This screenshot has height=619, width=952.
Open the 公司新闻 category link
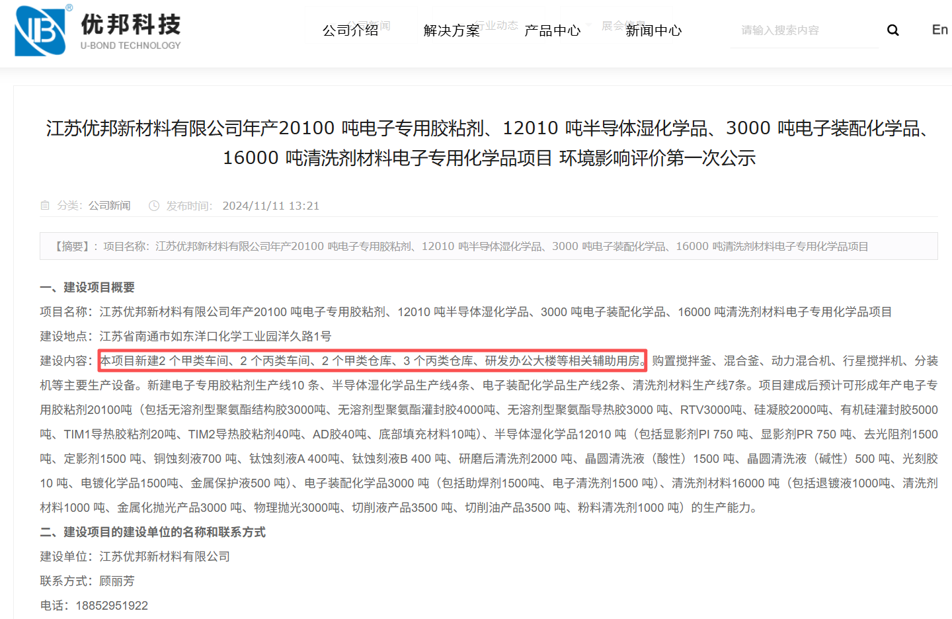110,206
